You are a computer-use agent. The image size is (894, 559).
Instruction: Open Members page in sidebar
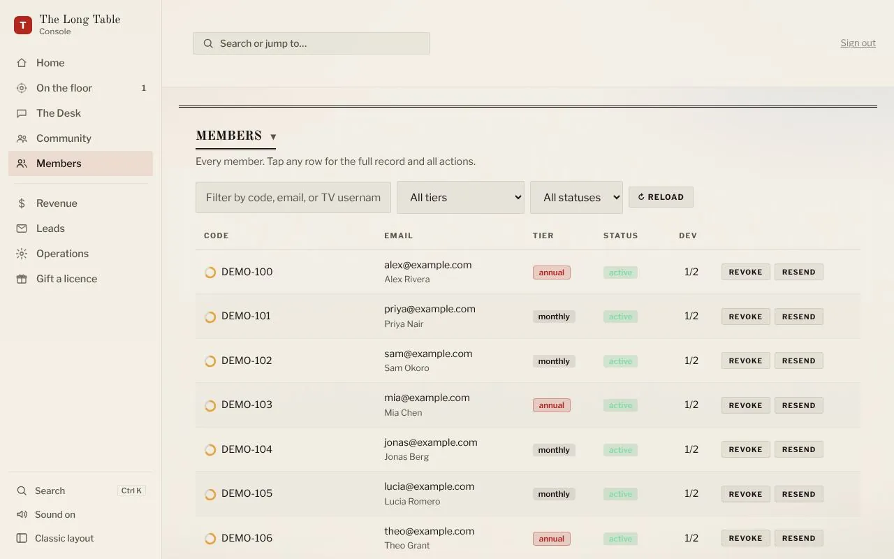coord(80,164)
